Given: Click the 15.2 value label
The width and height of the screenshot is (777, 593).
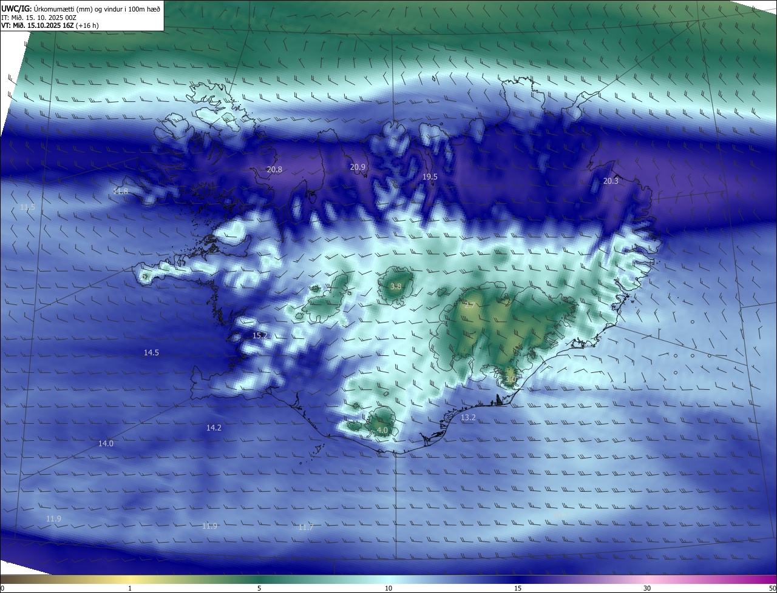Looking at the screenshot, I should pyautogui.click(x=260, y=335).
